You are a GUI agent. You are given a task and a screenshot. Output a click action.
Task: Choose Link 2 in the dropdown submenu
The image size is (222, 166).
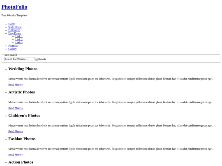[19, 39]
